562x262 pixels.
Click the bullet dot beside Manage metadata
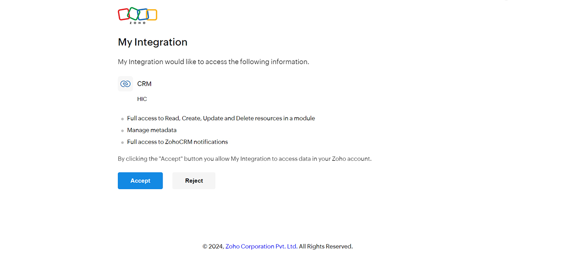coord(122,131)
